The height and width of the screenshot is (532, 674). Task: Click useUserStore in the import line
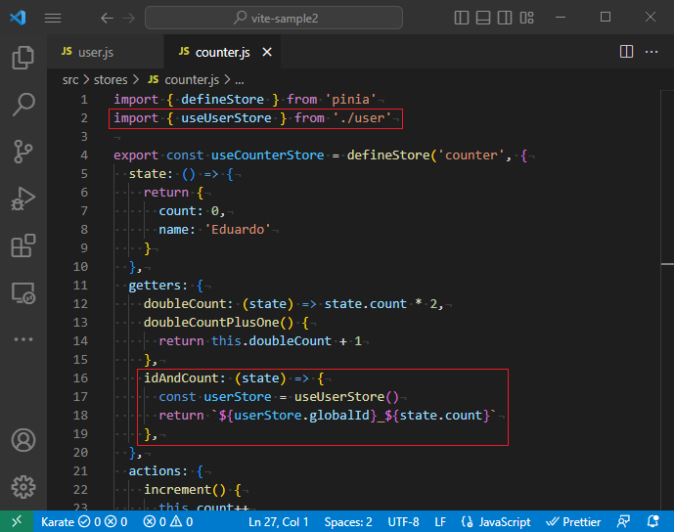click(x=226, y=118)
